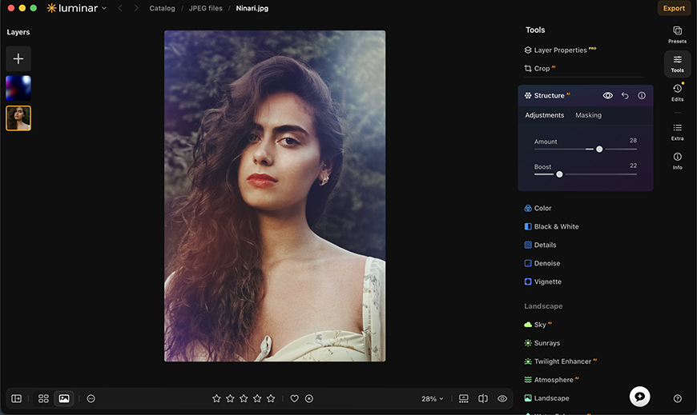Open the Landscape tool
The image size is (697, 415).
546,398
